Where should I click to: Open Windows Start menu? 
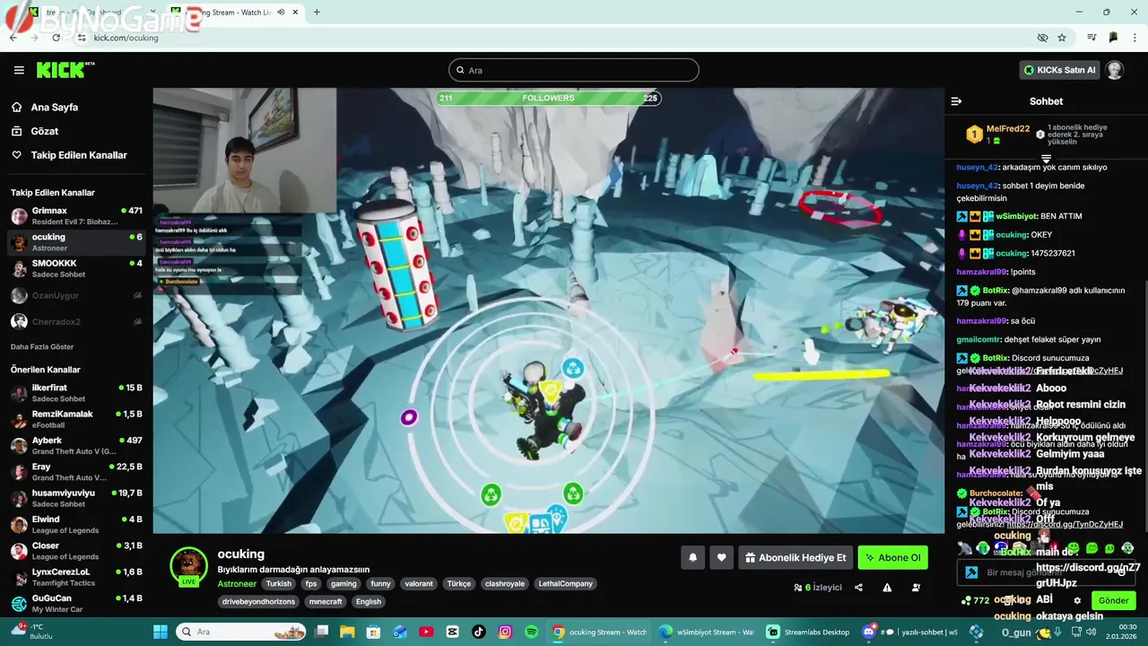[x=161, y=632]
